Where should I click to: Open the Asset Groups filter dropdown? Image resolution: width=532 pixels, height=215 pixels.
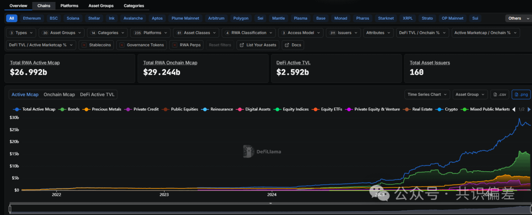point(62,33)
